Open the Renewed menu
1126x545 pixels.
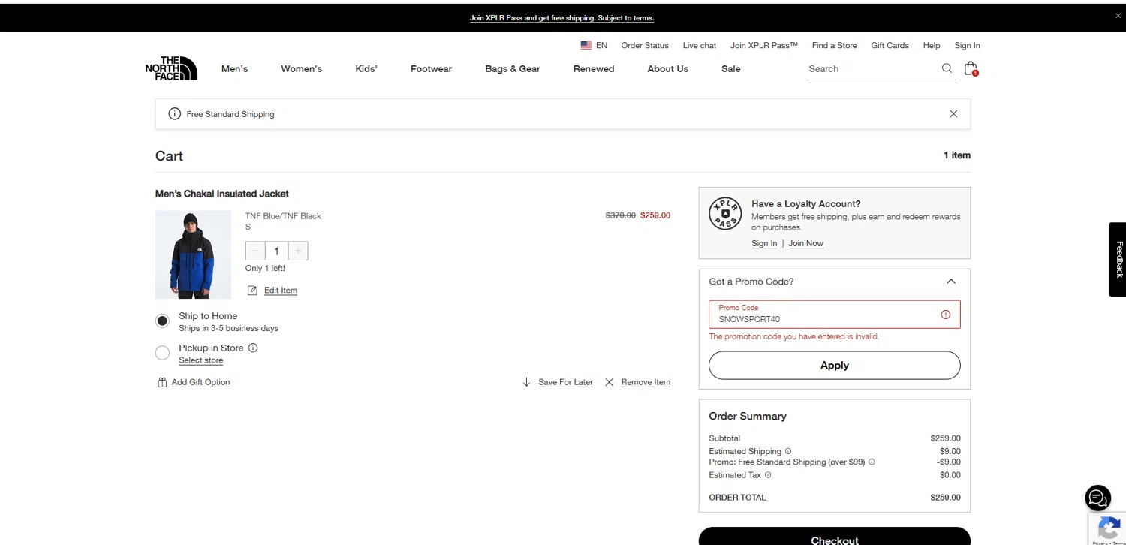tap(594, 68)
